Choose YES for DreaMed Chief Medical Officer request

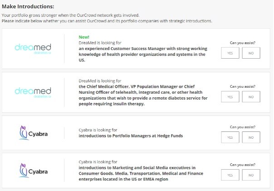click(x=230, y=96)
